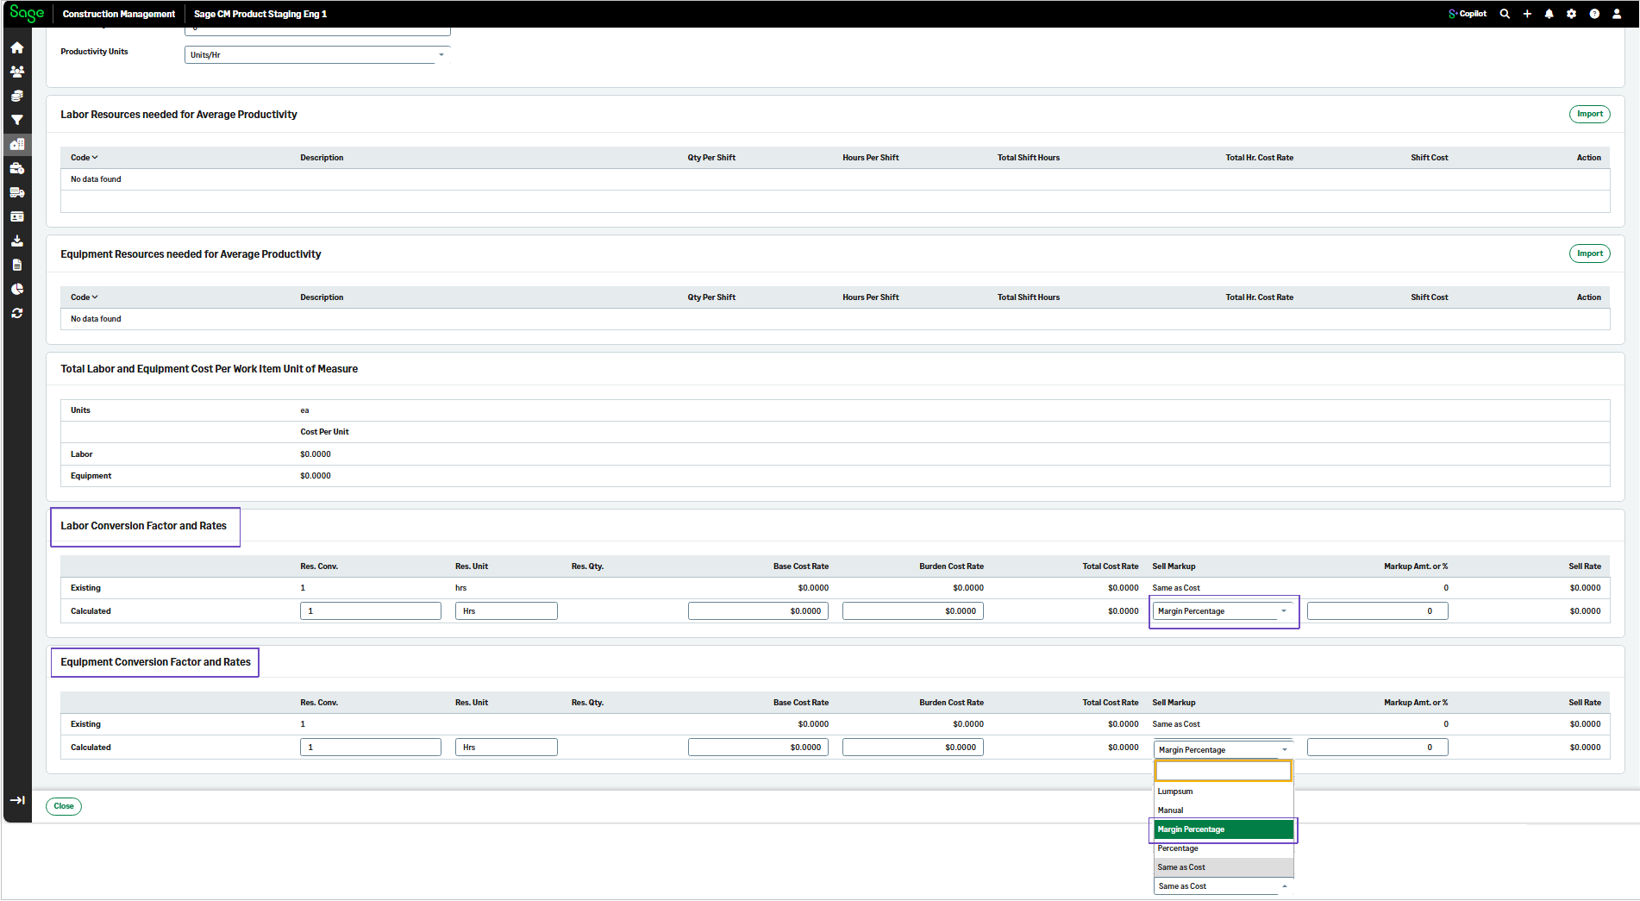Expand the sidebar using the arrow icon
1640x901 pixels.
[x=17, y=800]
